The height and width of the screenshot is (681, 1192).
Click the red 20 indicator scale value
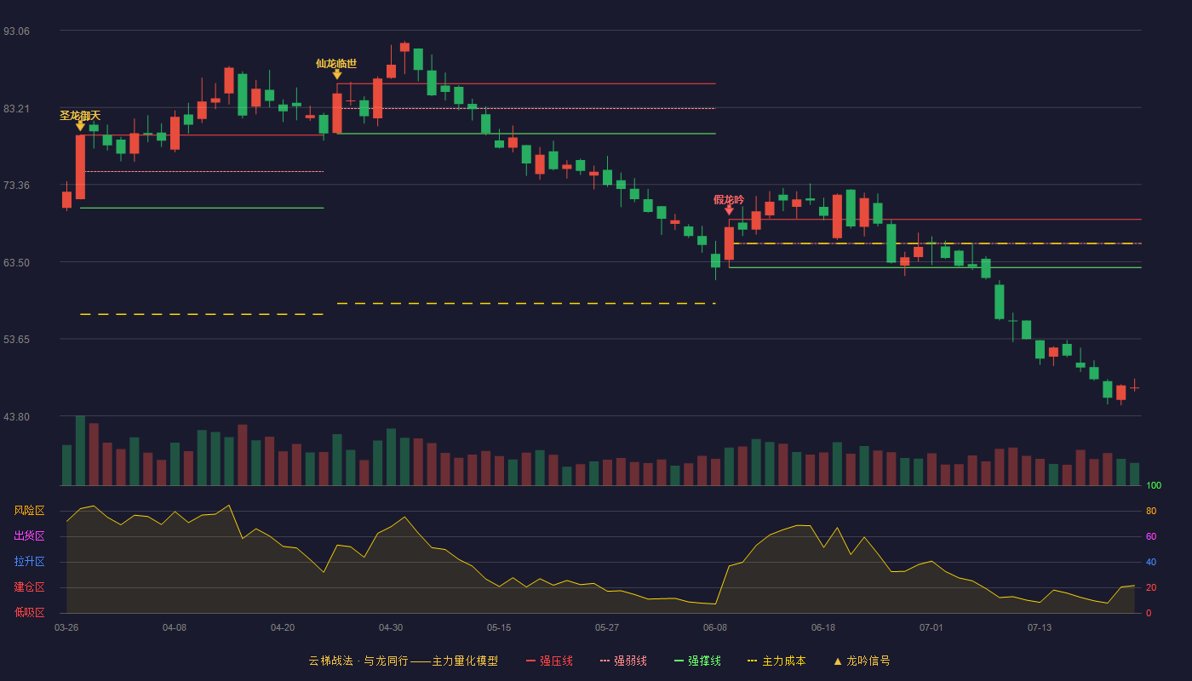pos(1151,587)
